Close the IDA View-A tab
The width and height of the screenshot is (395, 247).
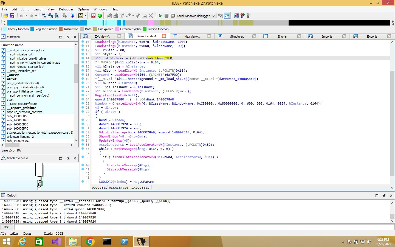pos(119,36)
